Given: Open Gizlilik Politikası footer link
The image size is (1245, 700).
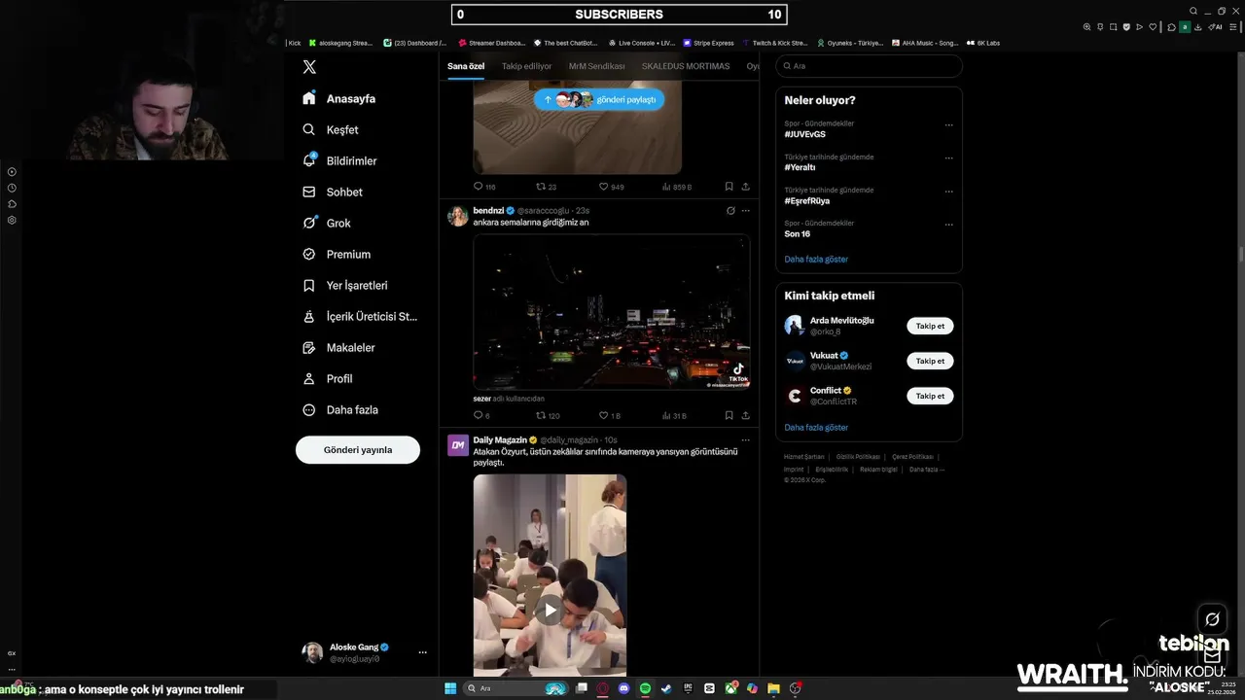Looking at the screenshot, I should (858, 457).
